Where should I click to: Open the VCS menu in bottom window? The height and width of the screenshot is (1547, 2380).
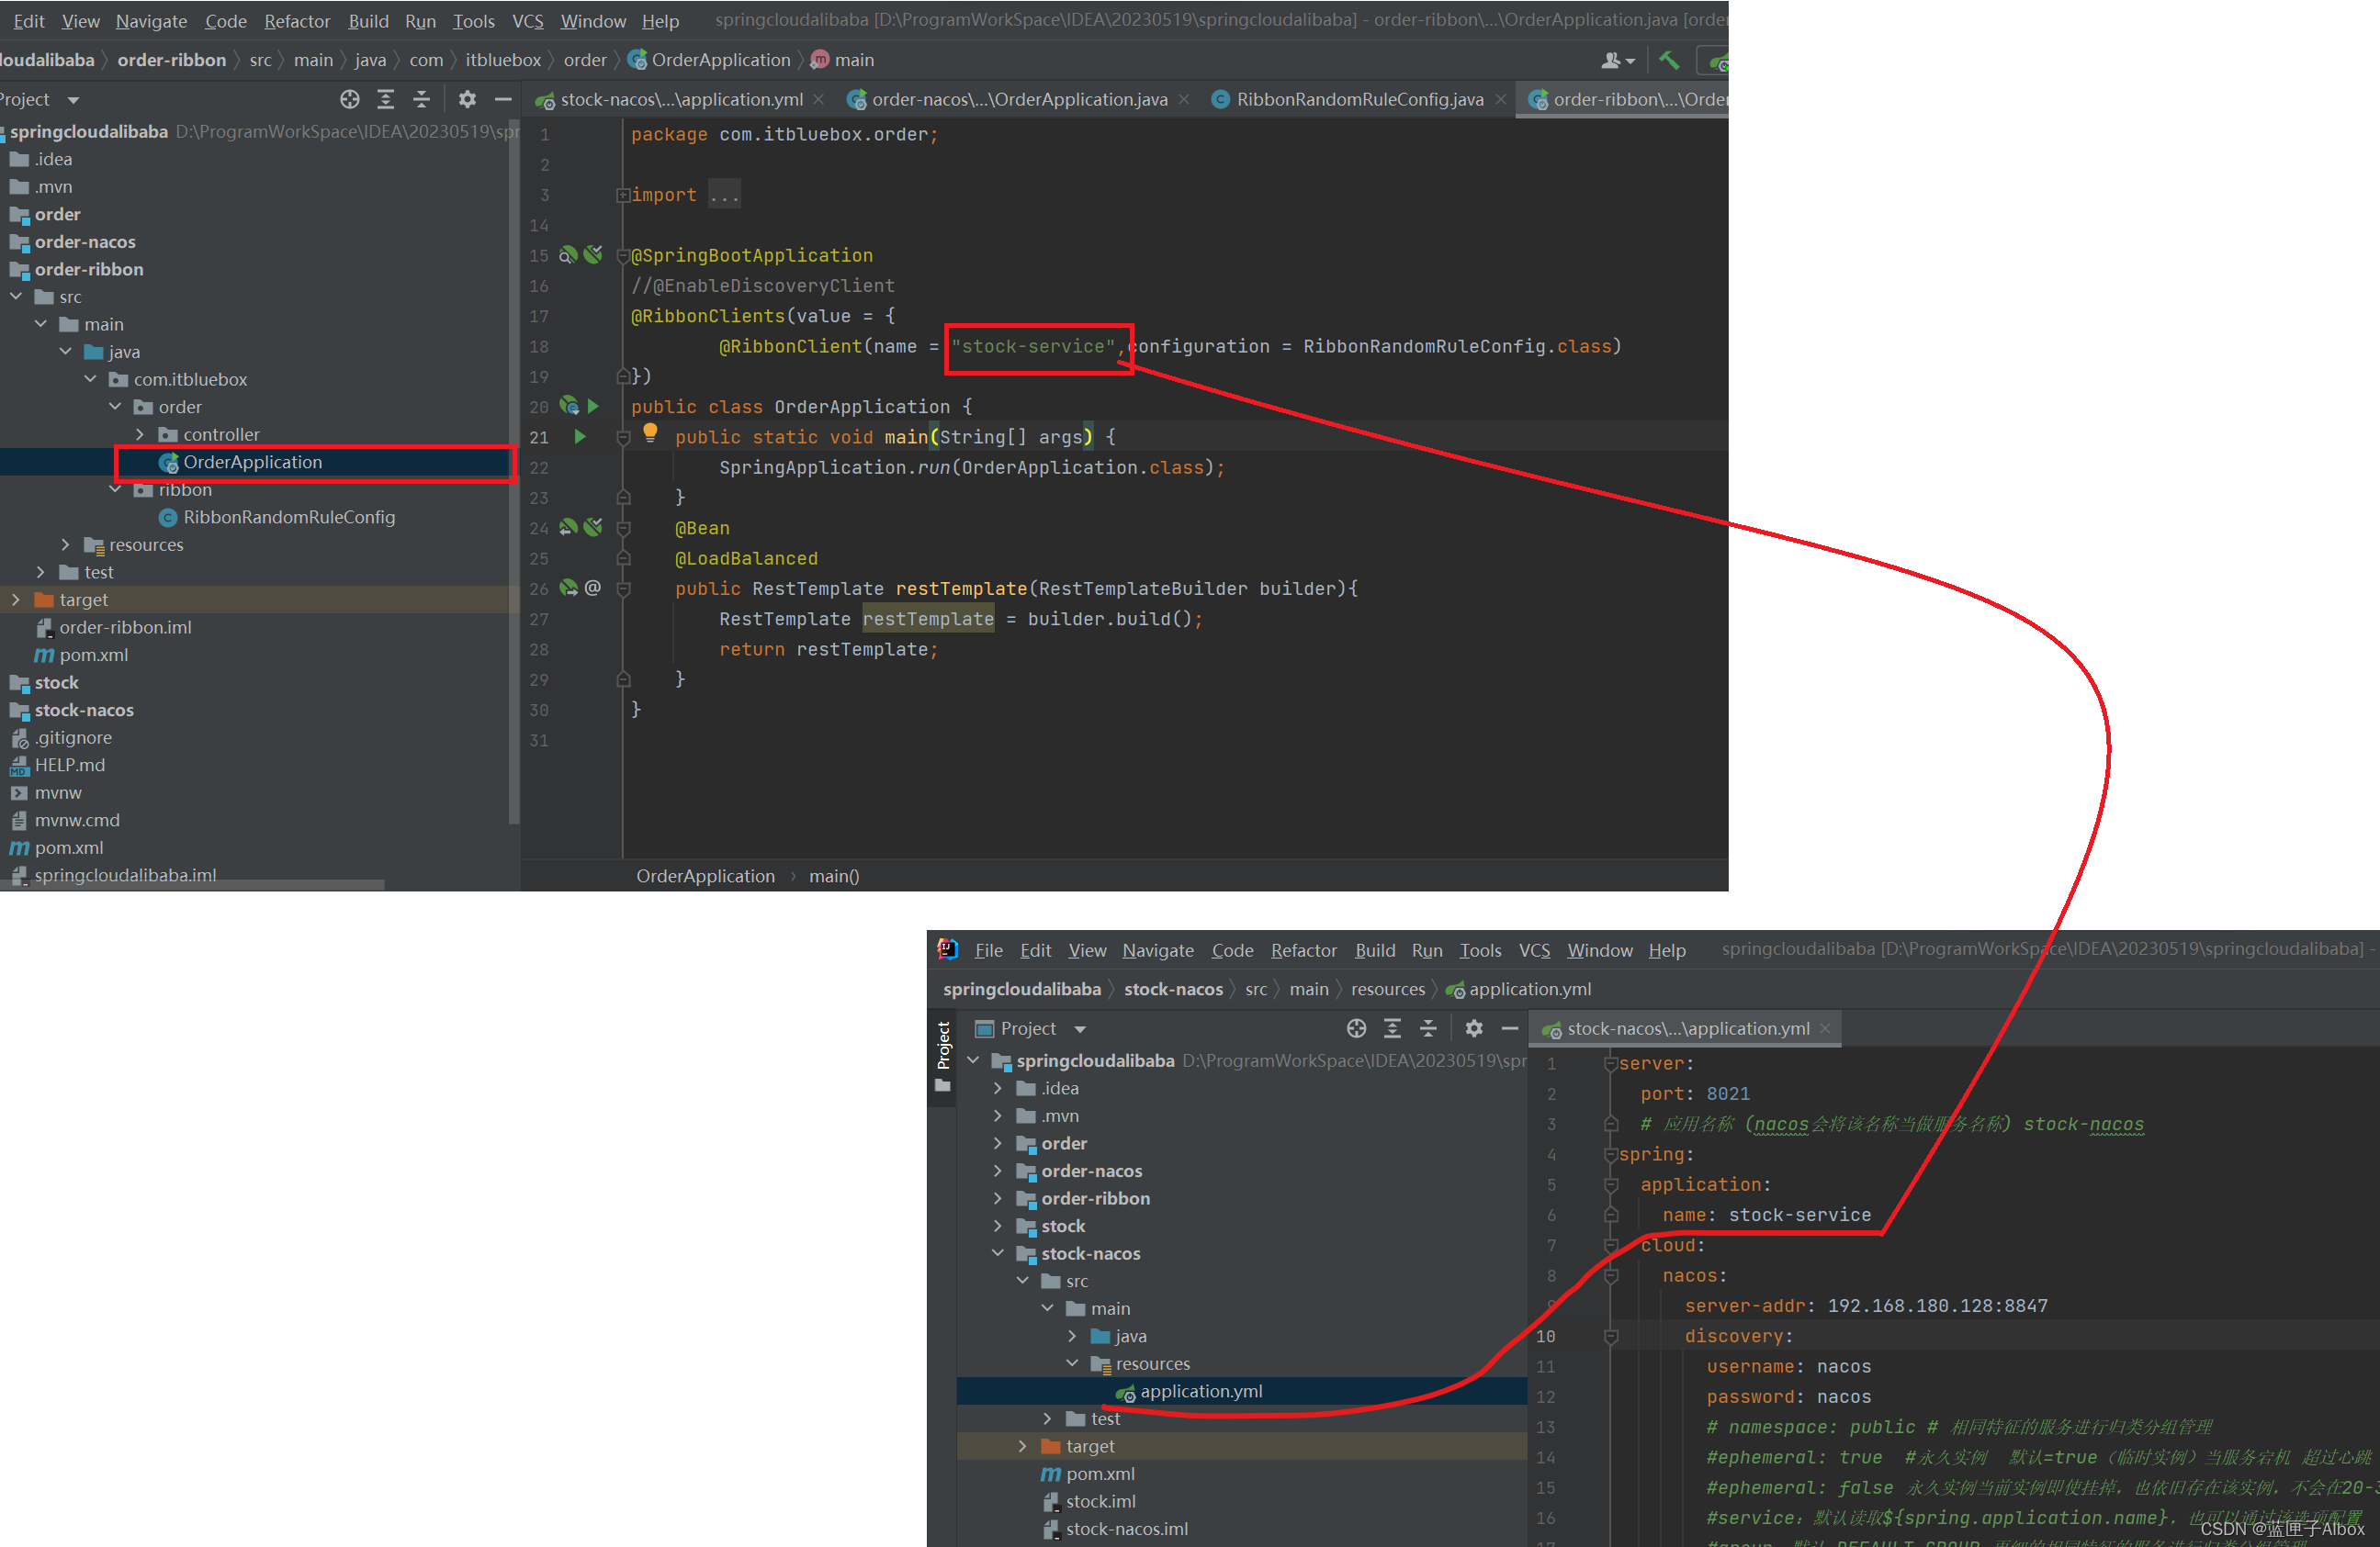(1534, 950)
